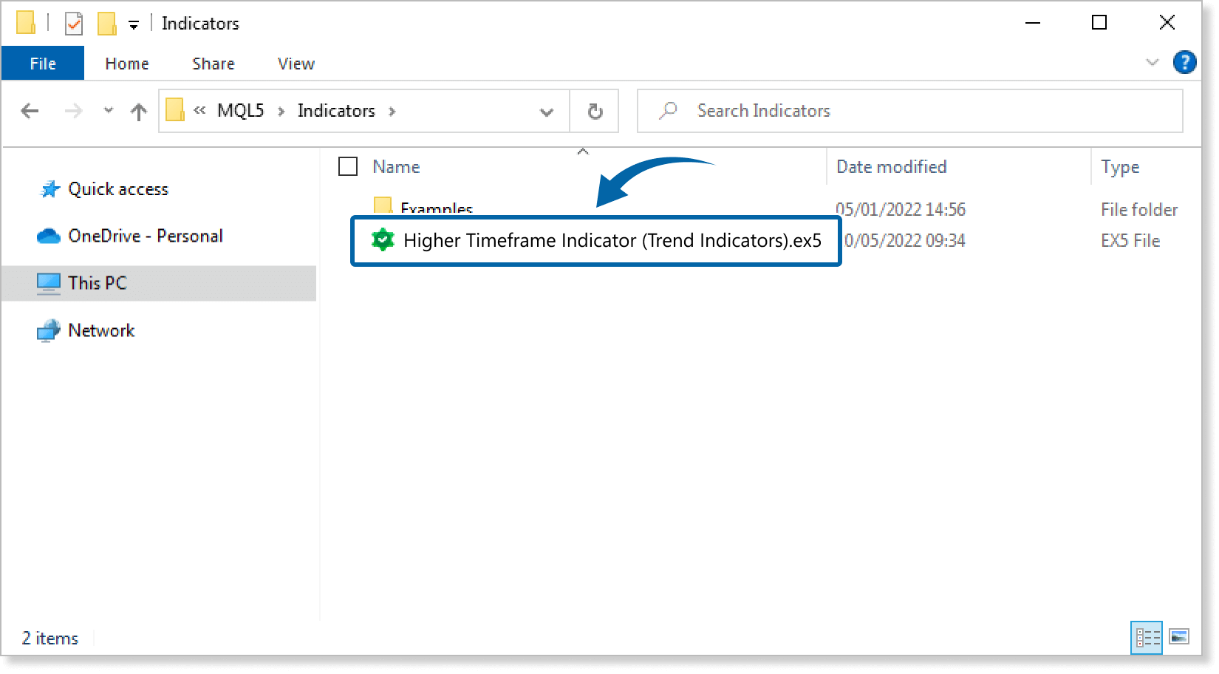Expand the address bar history dropdown
The image size is (1219, 674).
(547, 112)
